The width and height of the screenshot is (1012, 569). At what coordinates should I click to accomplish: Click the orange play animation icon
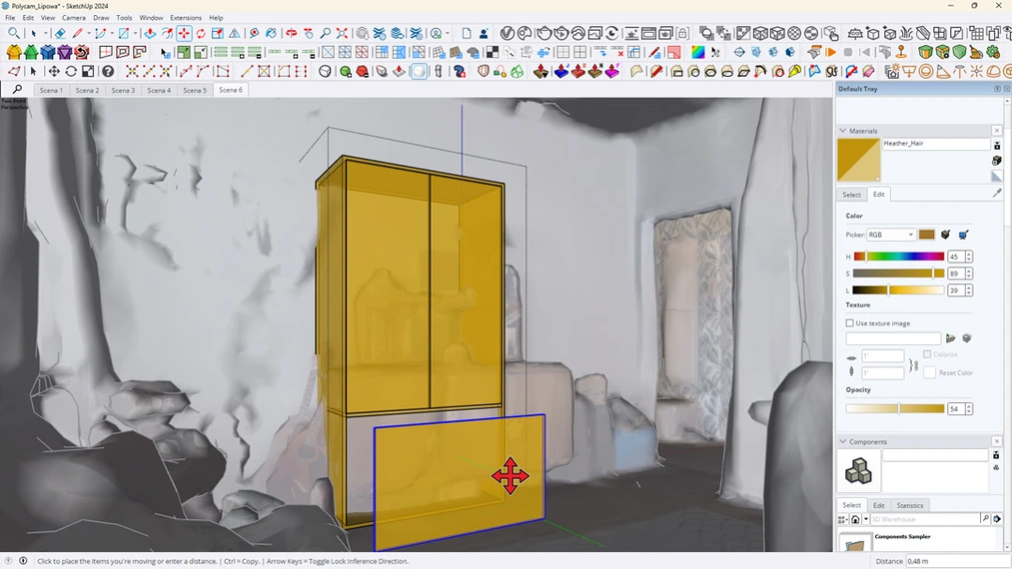pyautogui.click(x=830, y=52)
